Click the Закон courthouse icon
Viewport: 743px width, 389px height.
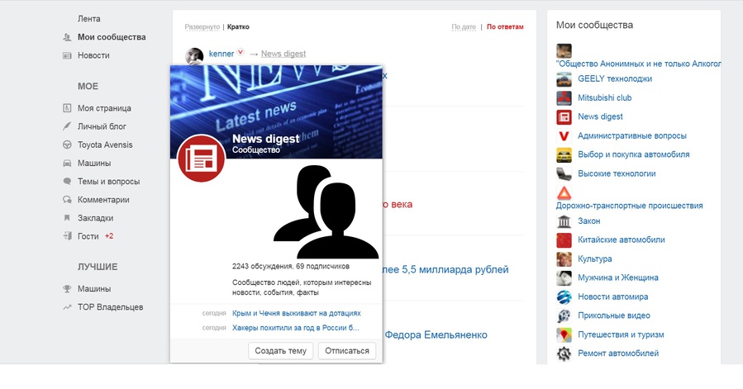564,221
